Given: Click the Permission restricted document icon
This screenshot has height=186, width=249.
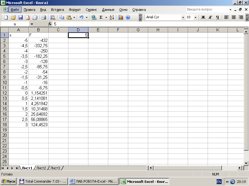Looking at the screenshot, I should (28, 17).
